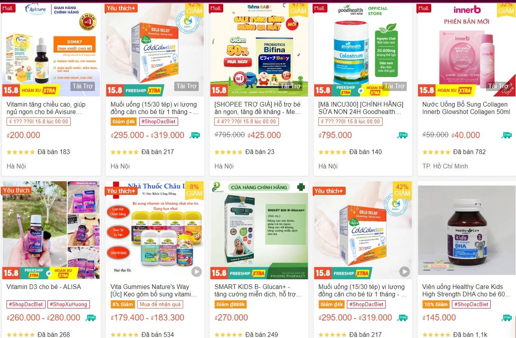
Task: Click the Mall badge on Avisure product
Action: 8,8
